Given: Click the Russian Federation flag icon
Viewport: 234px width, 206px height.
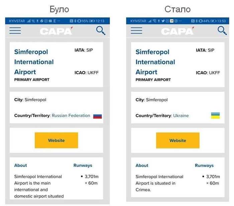Looking at the screenshot, I should coord(98,116).
